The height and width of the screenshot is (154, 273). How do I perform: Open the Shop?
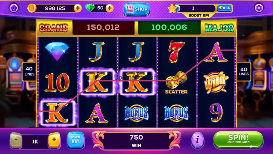pyautogui.click(x=136, y=9)
